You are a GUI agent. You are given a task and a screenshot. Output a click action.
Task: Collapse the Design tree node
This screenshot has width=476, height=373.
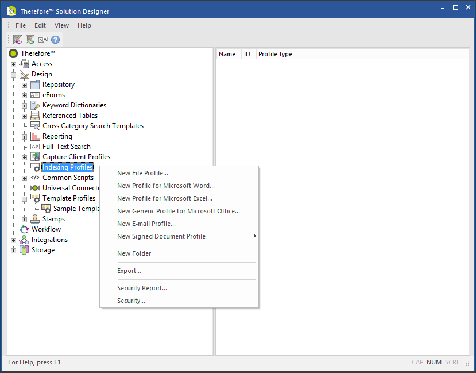(13, 74)
